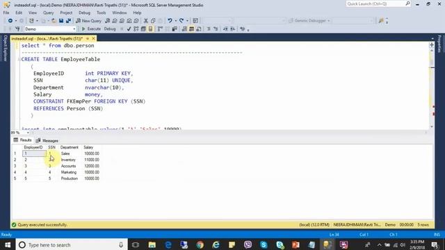
Task: Click the Open File folder icon
Action: tap(54, 21)
